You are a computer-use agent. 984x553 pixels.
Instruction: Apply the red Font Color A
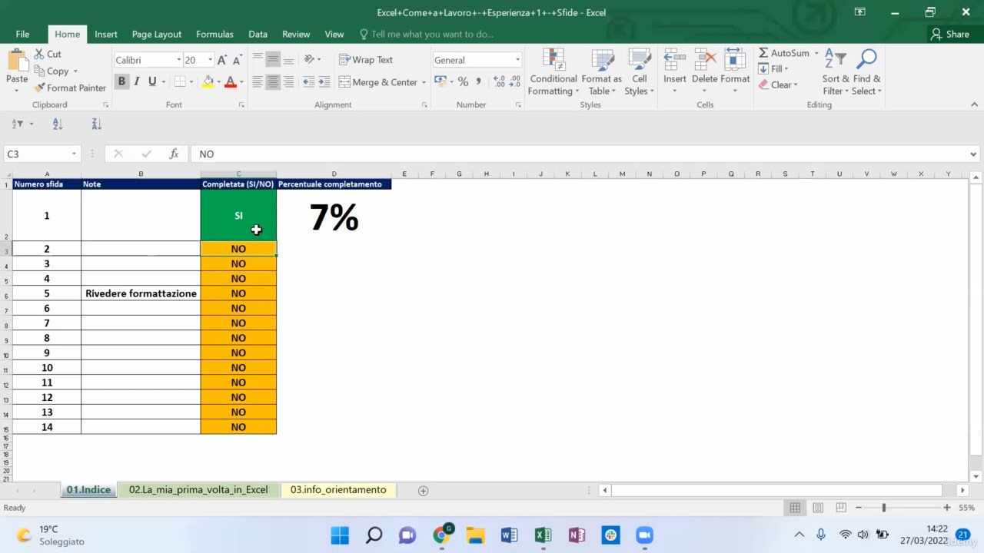click(x=230, y=81)
